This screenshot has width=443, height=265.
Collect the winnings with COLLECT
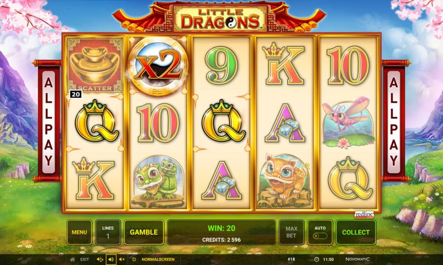pos(356,232)
